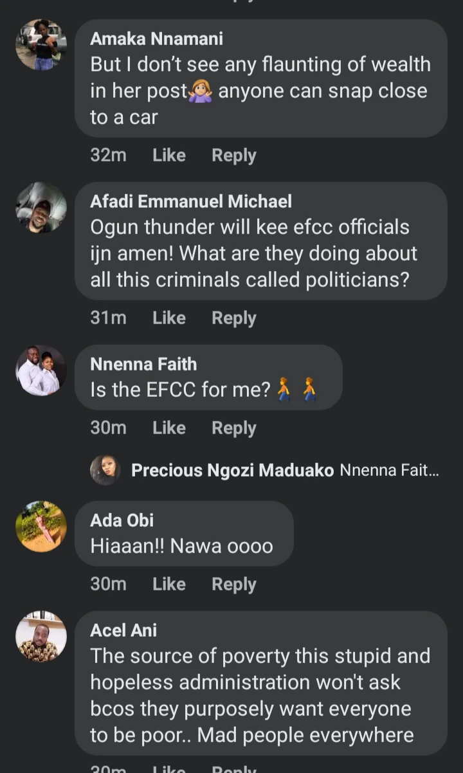This screenshot has width=463, height=773.
Task: Tap Precious Ngozi Maduako's small avatar
Action: (105, 470)
